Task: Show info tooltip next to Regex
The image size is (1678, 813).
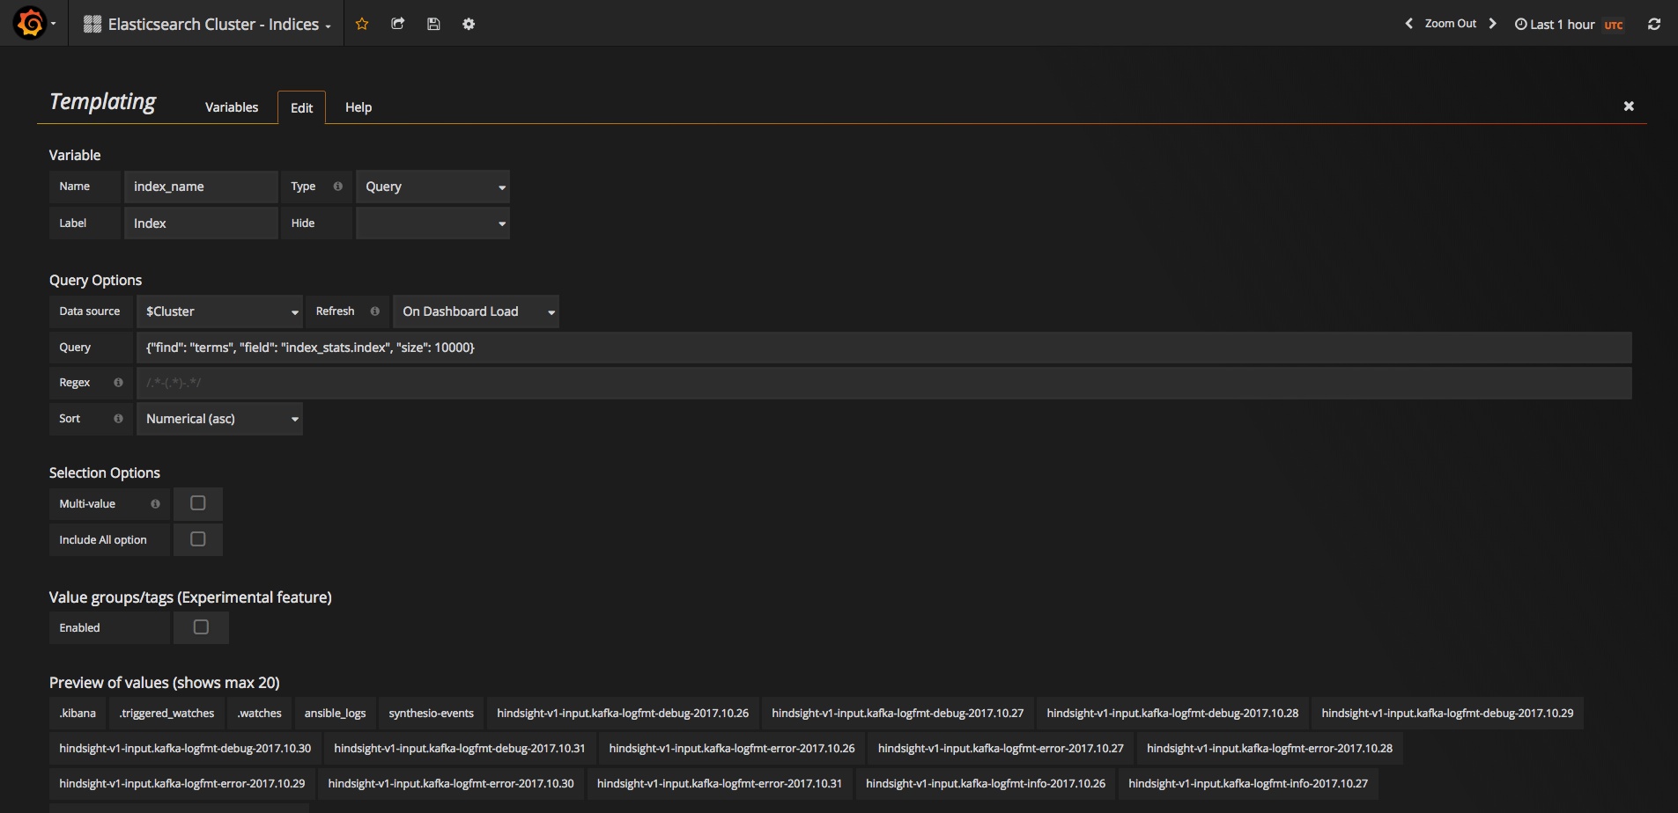Action: [x=118, y=383]
